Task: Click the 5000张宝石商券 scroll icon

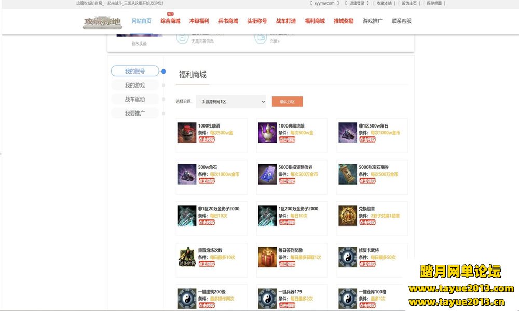Action: pyautogui.click(x=348, y=174)
